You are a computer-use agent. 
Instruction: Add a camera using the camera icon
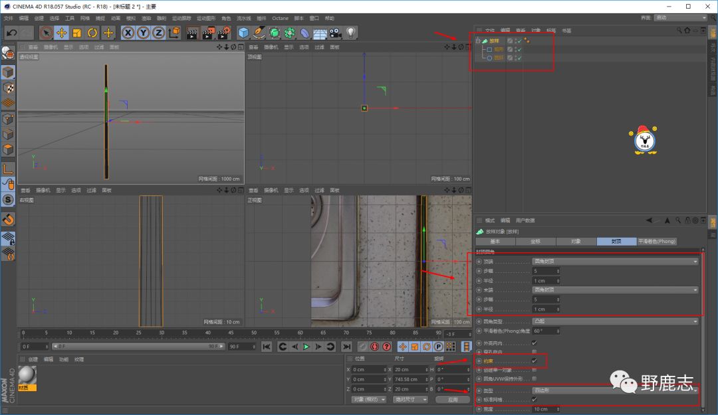pyautogui.click(x=335, y=33)
